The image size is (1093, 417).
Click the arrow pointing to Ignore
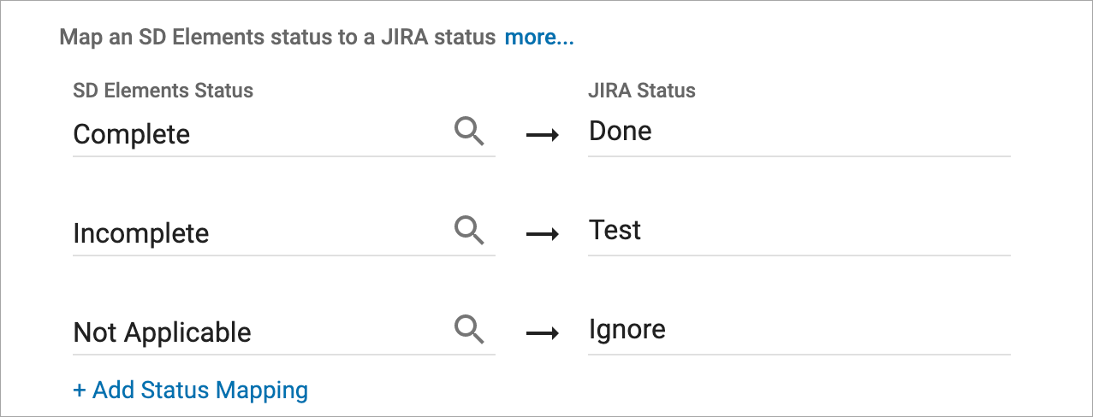pyautogui.click(x=542, y=332)
